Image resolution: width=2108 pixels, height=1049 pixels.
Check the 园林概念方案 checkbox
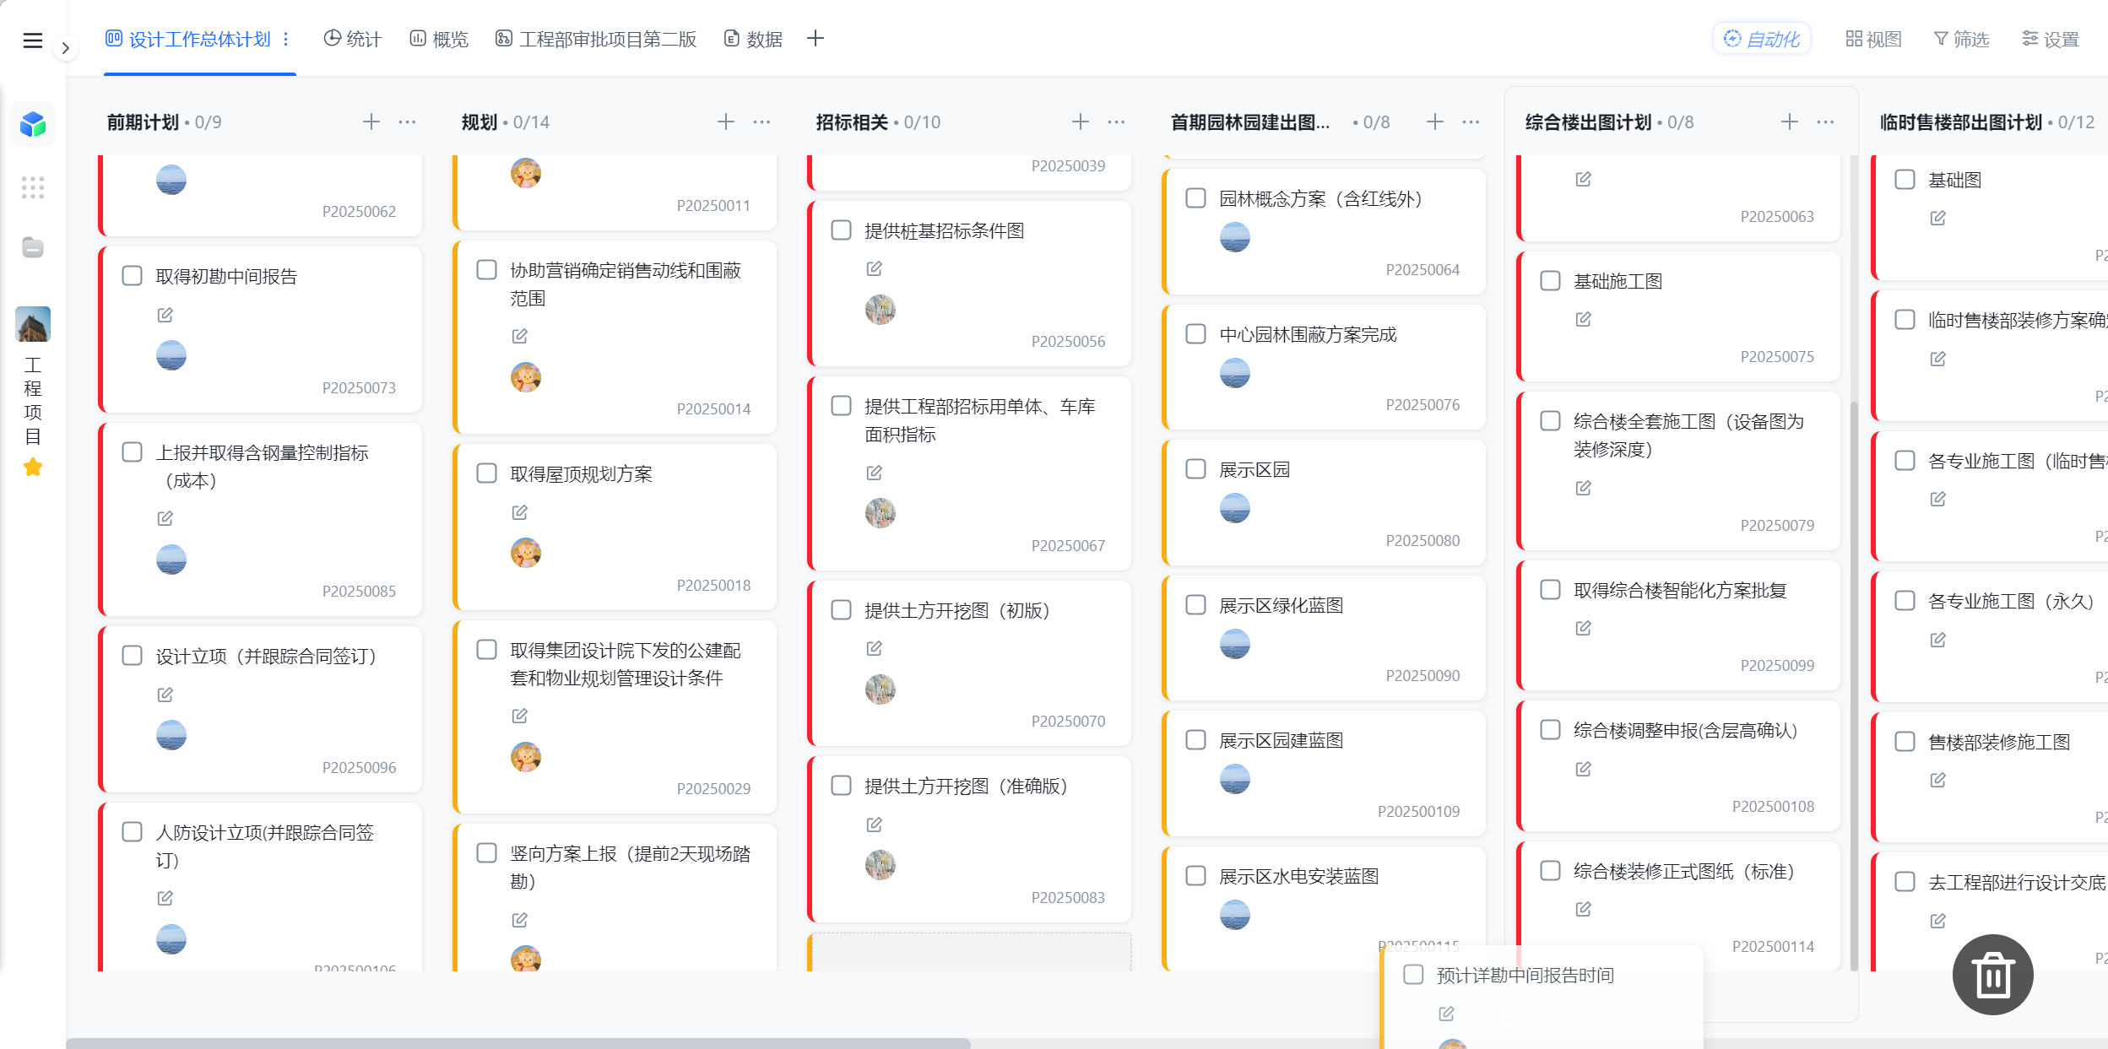tap(1195, 198)
